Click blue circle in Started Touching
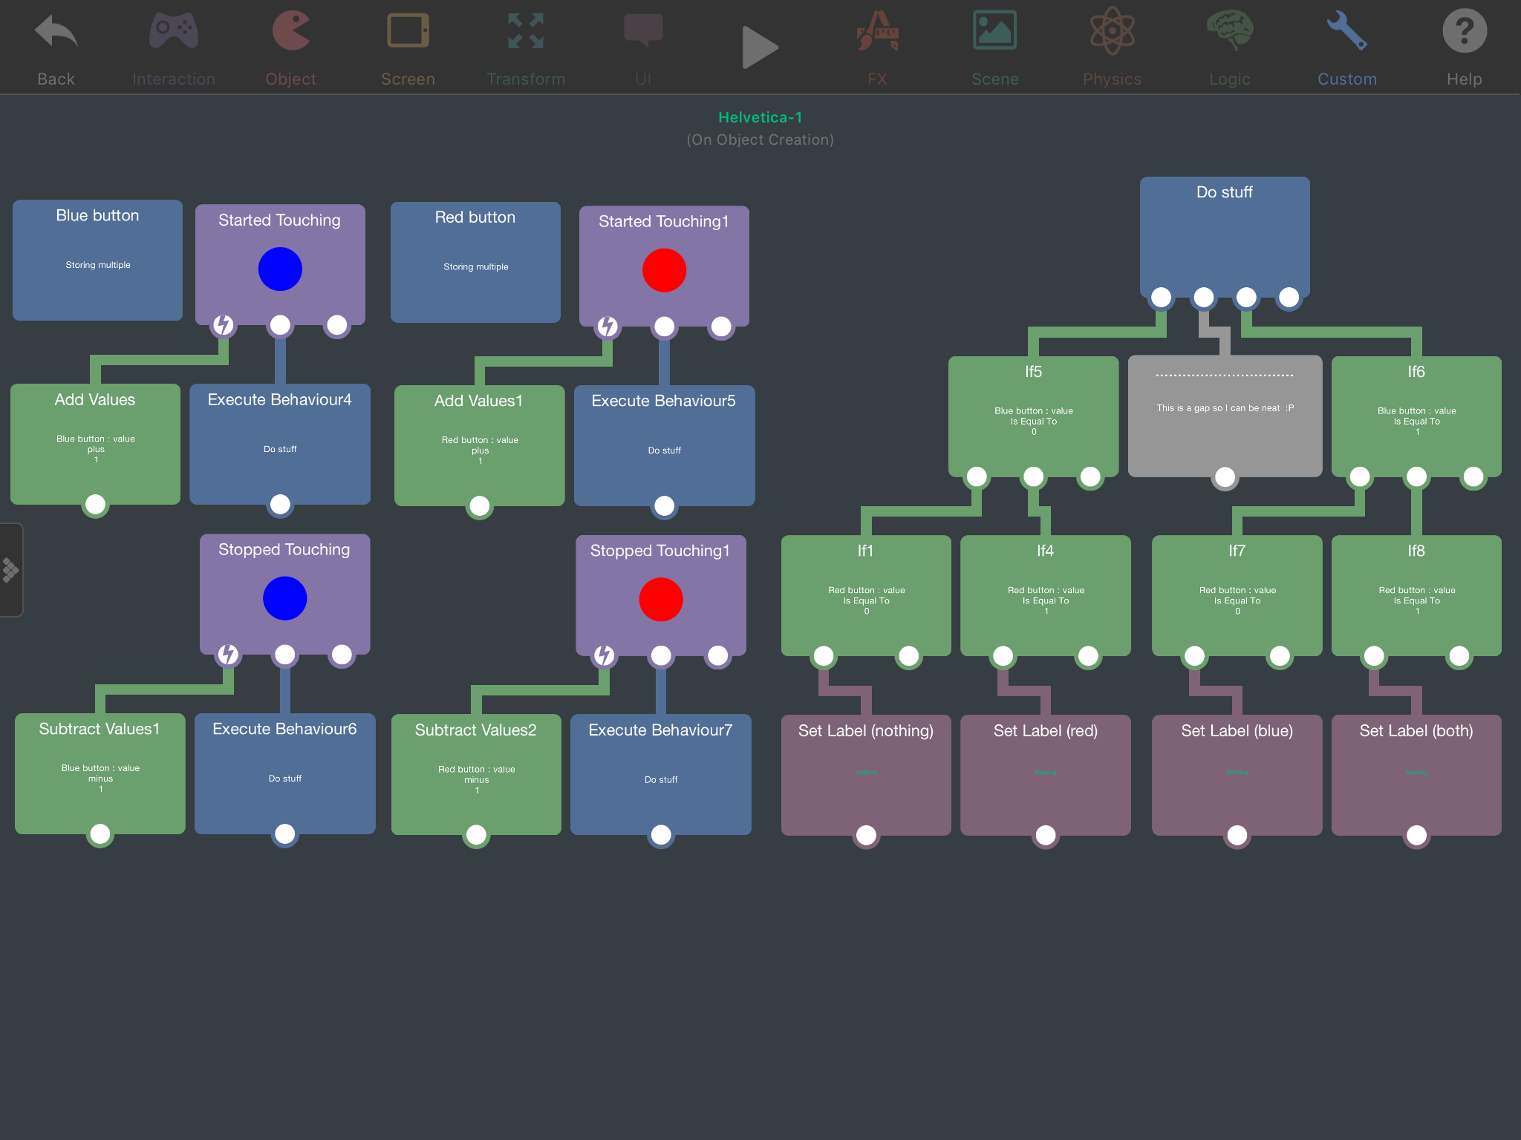The width and height of the screenshot is (1521, 1140). [280, 269]
